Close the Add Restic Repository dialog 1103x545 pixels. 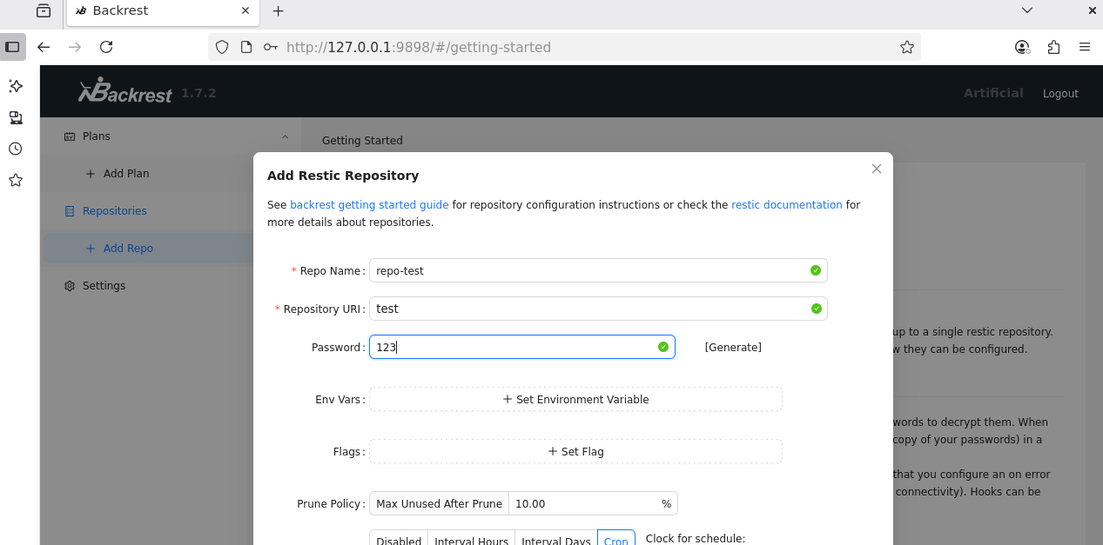click(877, 169)
